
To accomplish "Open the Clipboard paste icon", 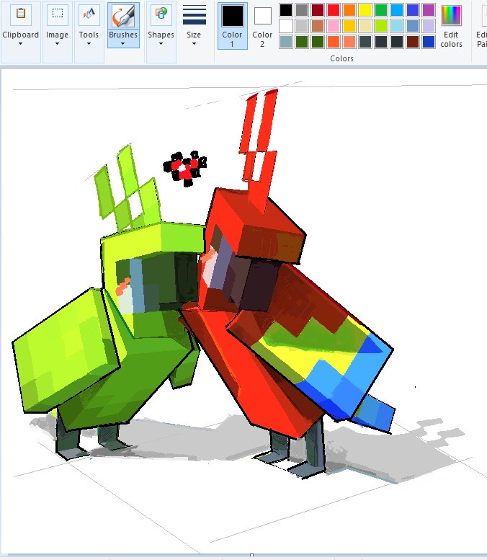I will tap(21, 14).
